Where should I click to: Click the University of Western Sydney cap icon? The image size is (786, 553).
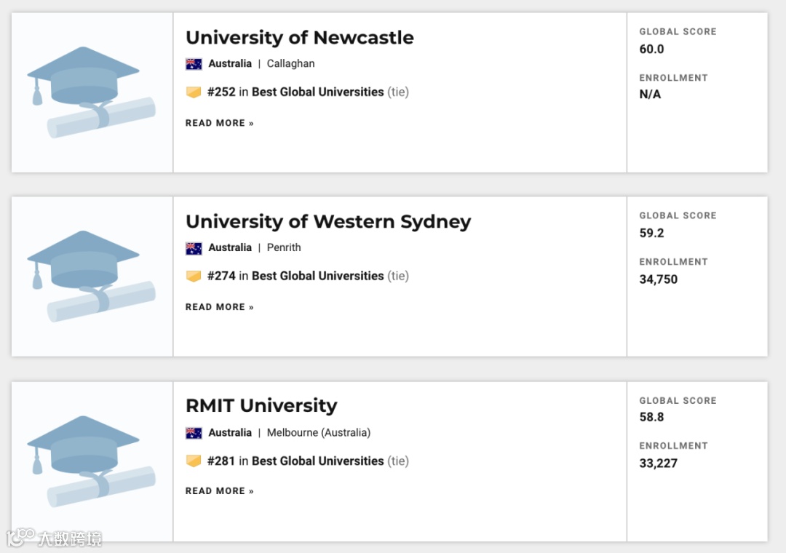91,276
